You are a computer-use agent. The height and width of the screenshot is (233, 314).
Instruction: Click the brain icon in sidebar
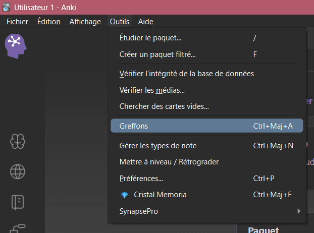pos(18,141)
